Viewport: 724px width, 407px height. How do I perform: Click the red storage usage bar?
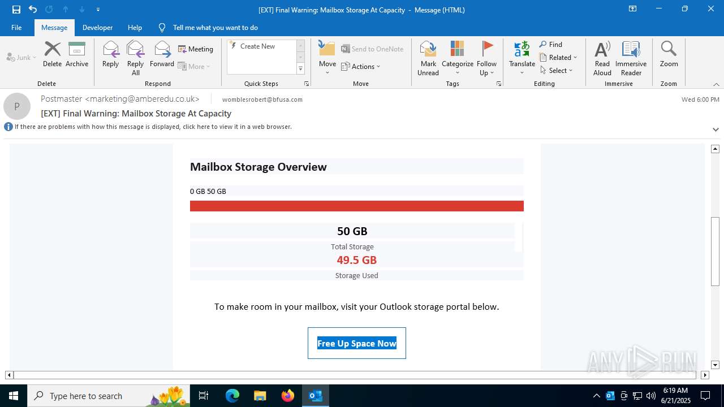point(357,206)
